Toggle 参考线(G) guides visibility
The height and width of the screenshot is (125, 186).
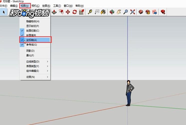[x=35, y=44]
